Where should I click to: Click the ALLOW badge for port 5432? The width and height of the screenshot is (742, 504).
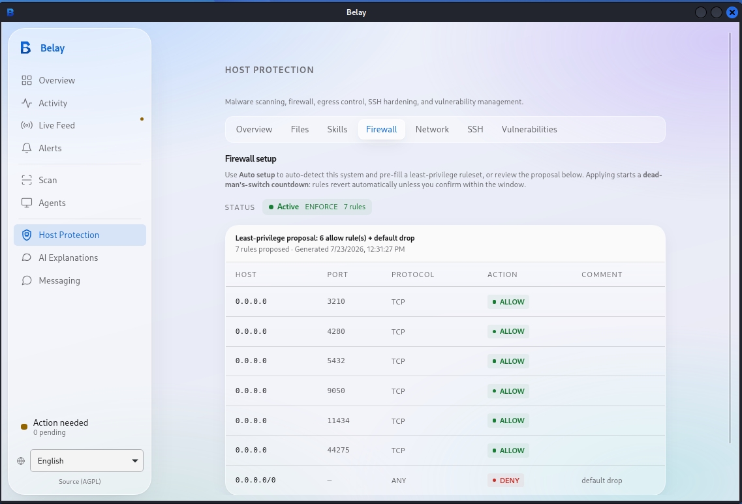[x=508, y=361]
